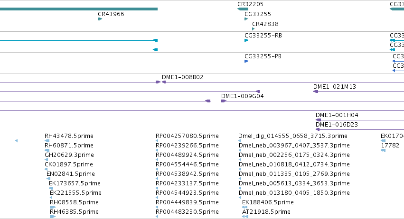Screen dimensions: 404x219
Task: Select the RP004489924.5prime label
Action: click(188, 155)
